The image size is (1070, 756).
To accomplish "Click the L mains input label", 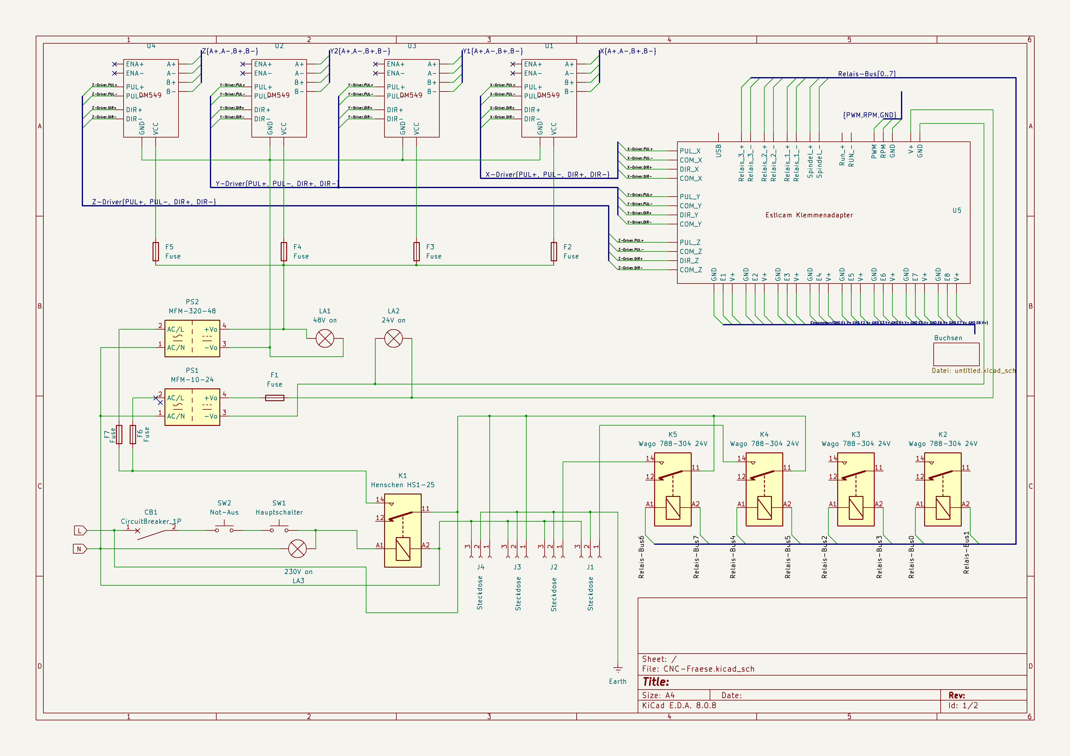I will pos(80,531).
